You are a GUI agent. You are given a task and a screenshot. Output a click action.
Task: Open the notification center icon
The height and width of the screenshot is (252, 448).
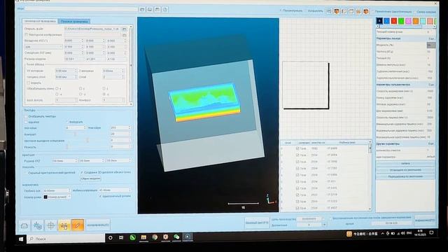(432, 233)
